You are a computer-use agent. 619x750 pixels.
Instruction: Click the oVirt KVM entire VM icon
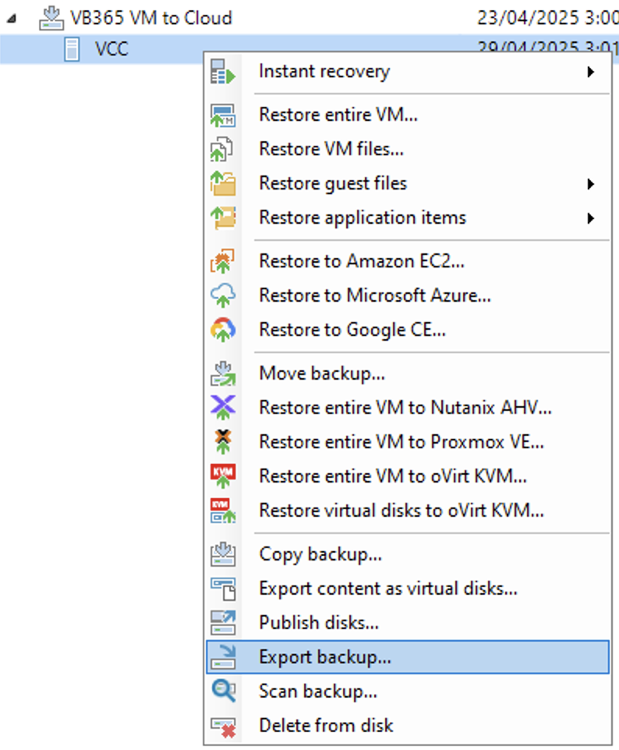click(x=223, y=476)
